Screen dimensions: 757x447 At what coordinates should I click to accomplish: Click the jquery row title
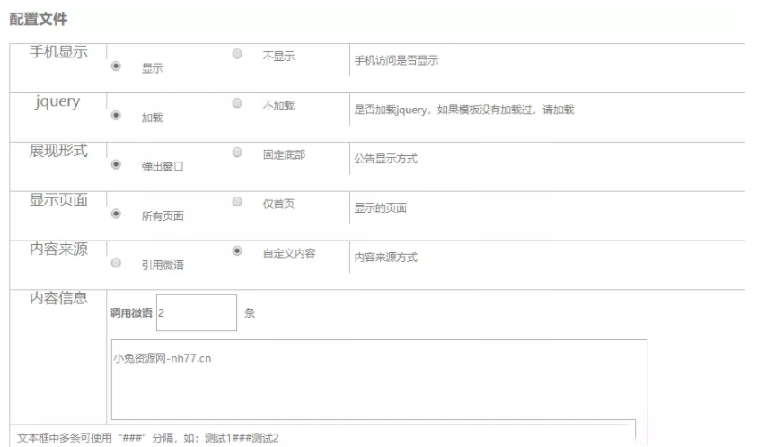pyautogui.click(x=57, y=101)
